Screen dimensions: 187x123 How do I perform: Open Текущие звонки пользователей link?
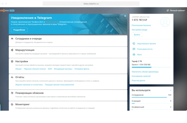(x=59, y=85)
